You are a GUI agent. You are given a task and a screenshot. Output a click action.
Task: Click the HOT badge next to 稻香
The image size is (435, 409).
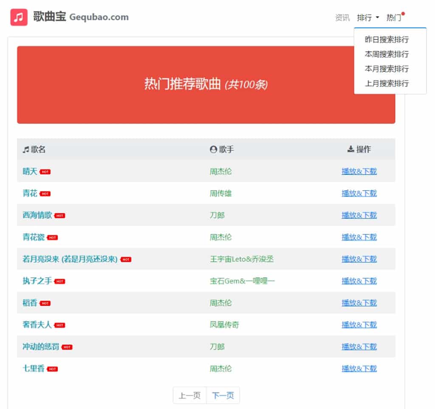(45, 303)
